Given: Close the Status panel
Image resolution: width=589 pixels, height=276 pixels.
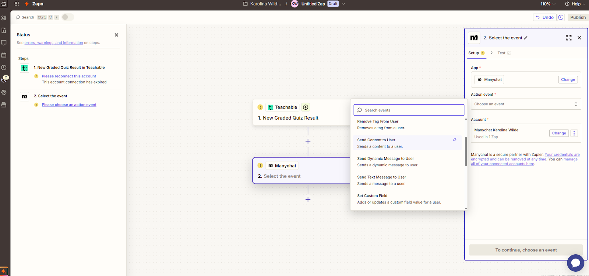Looking at the screenshot, I should pos(116,35).
